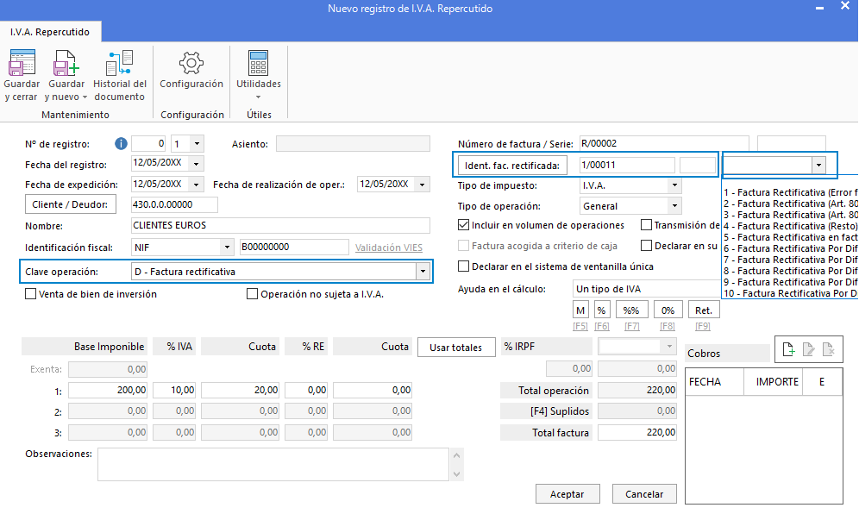859x514 pixels.
Task: Check Venta de bien de inversión
Action: click(31, 294)
